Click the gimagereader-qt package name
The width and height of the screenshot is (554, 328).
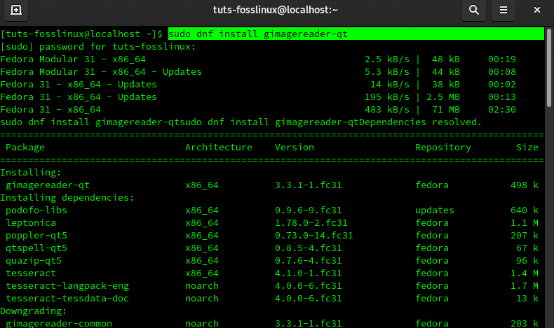click(48, 185)
